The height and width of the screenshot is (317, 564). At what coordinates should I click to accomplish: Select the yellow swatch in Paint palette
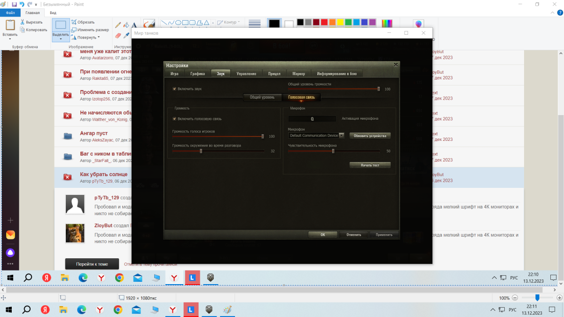coord(340,22)
